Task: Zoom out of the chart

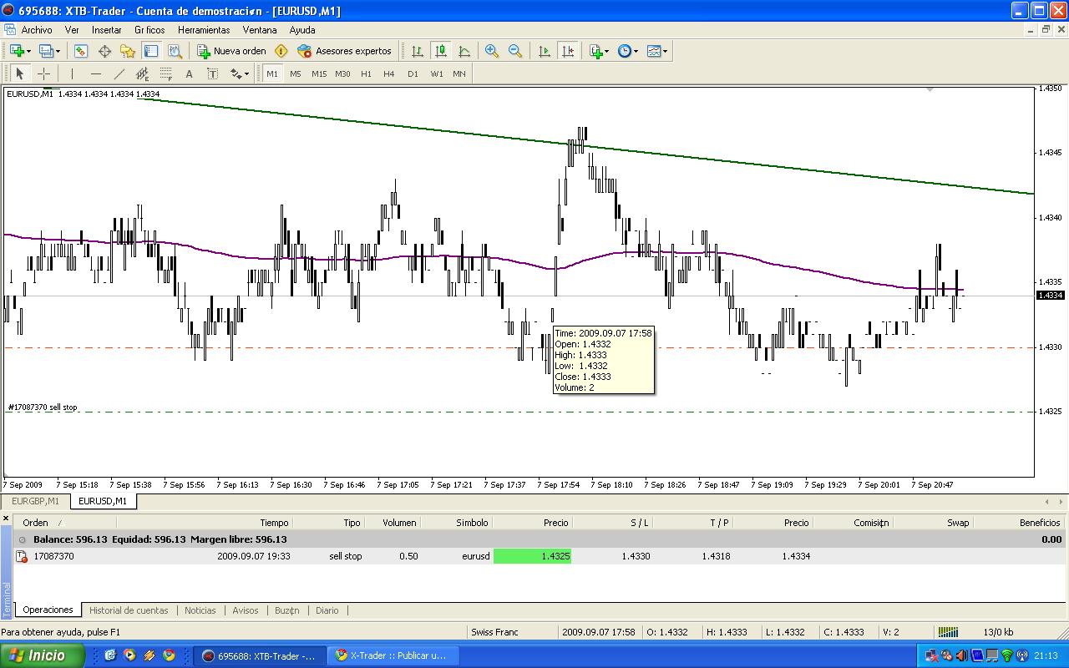Action: point(515,51)
